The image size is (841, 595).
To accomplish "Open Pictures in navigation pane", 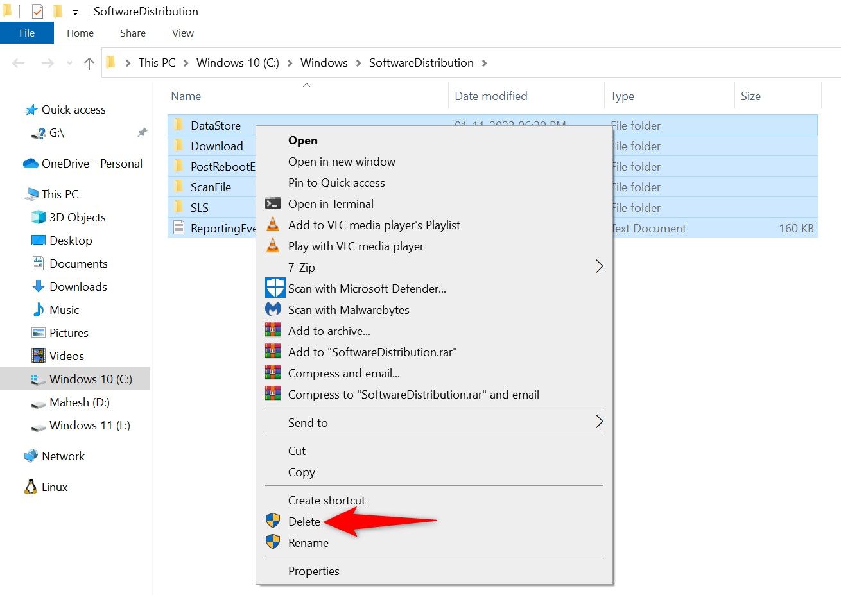I will [x=69, y=333].
